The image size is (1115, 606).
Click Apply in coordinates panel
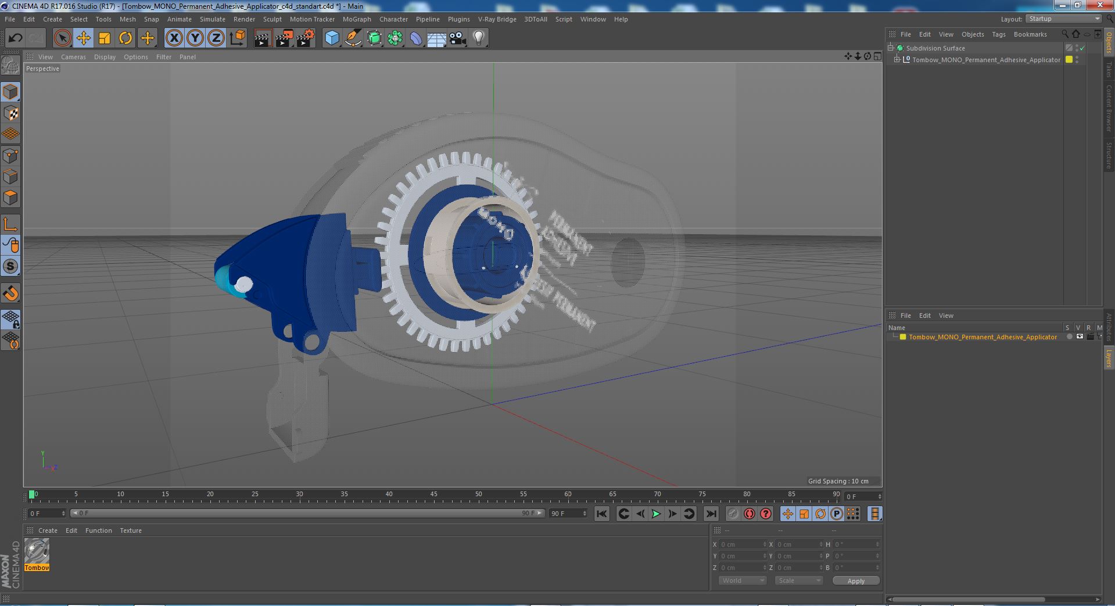pos(856,581)
